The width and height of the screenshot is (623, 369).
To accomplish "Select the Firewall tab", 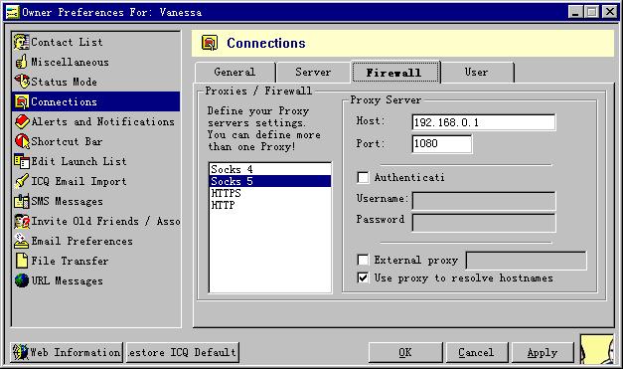I will click(395, 73).
